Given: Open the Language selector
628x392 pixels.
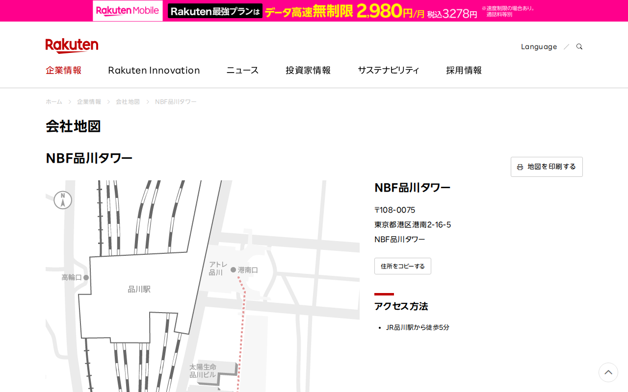Looking at the screenshot, I should pyautogui.click(x=539, y=47).
